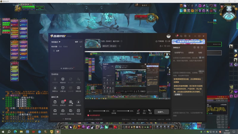Click the 新增图片幻灯片 add button

67,68
